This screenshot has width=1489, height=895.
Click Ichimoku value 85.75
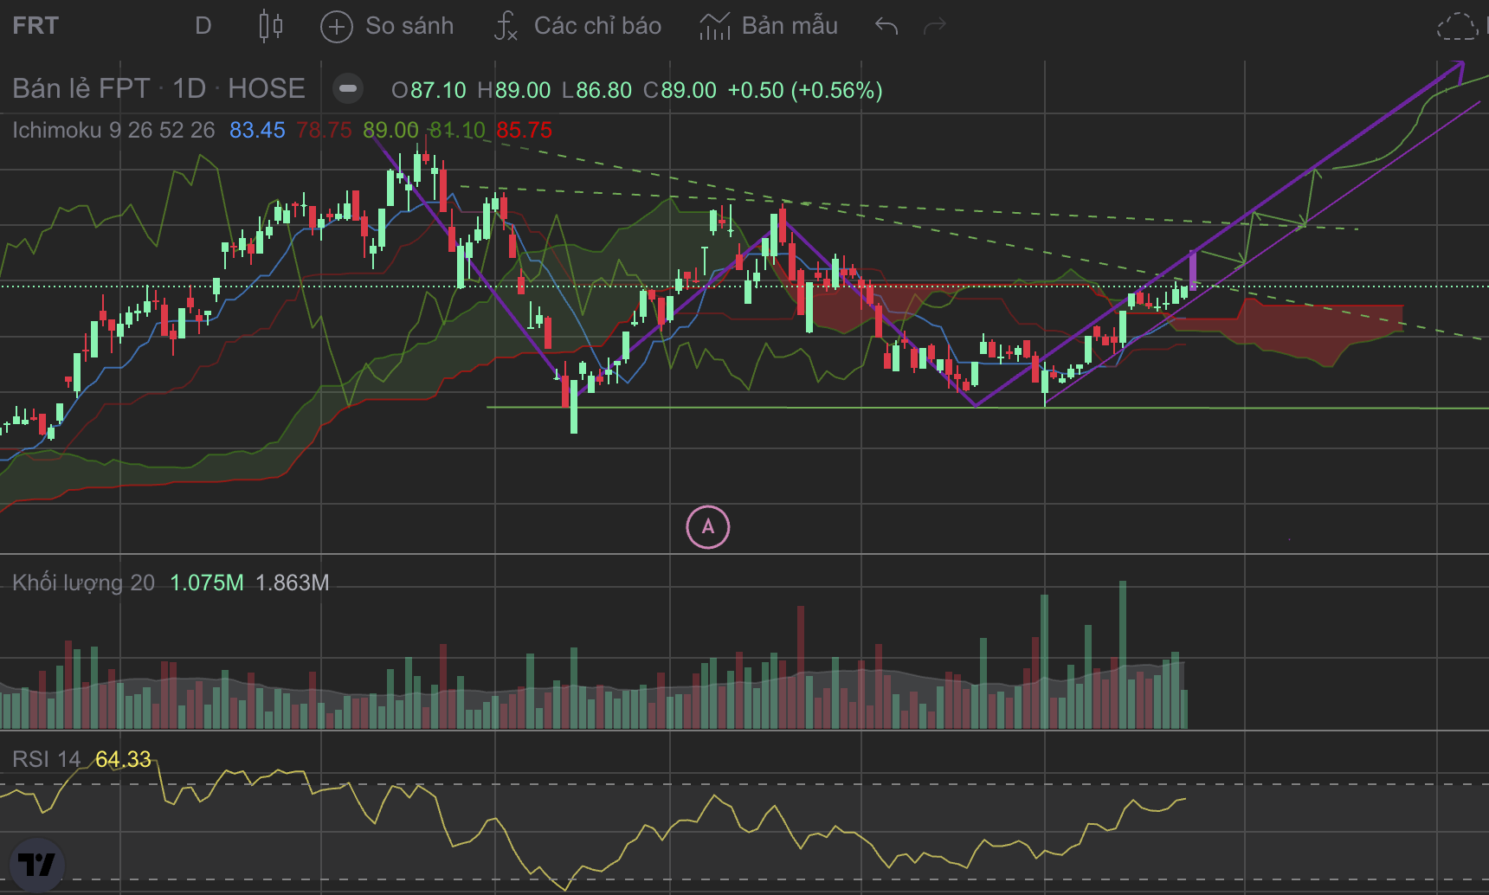[x=524, y=130]
